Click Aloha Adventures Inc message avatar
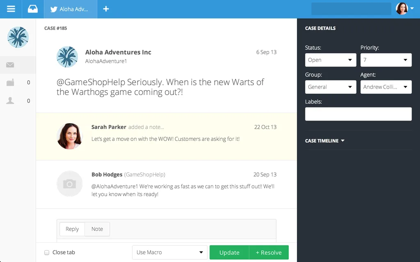This screenshot has width=420, height=262. tap(67, 56)
